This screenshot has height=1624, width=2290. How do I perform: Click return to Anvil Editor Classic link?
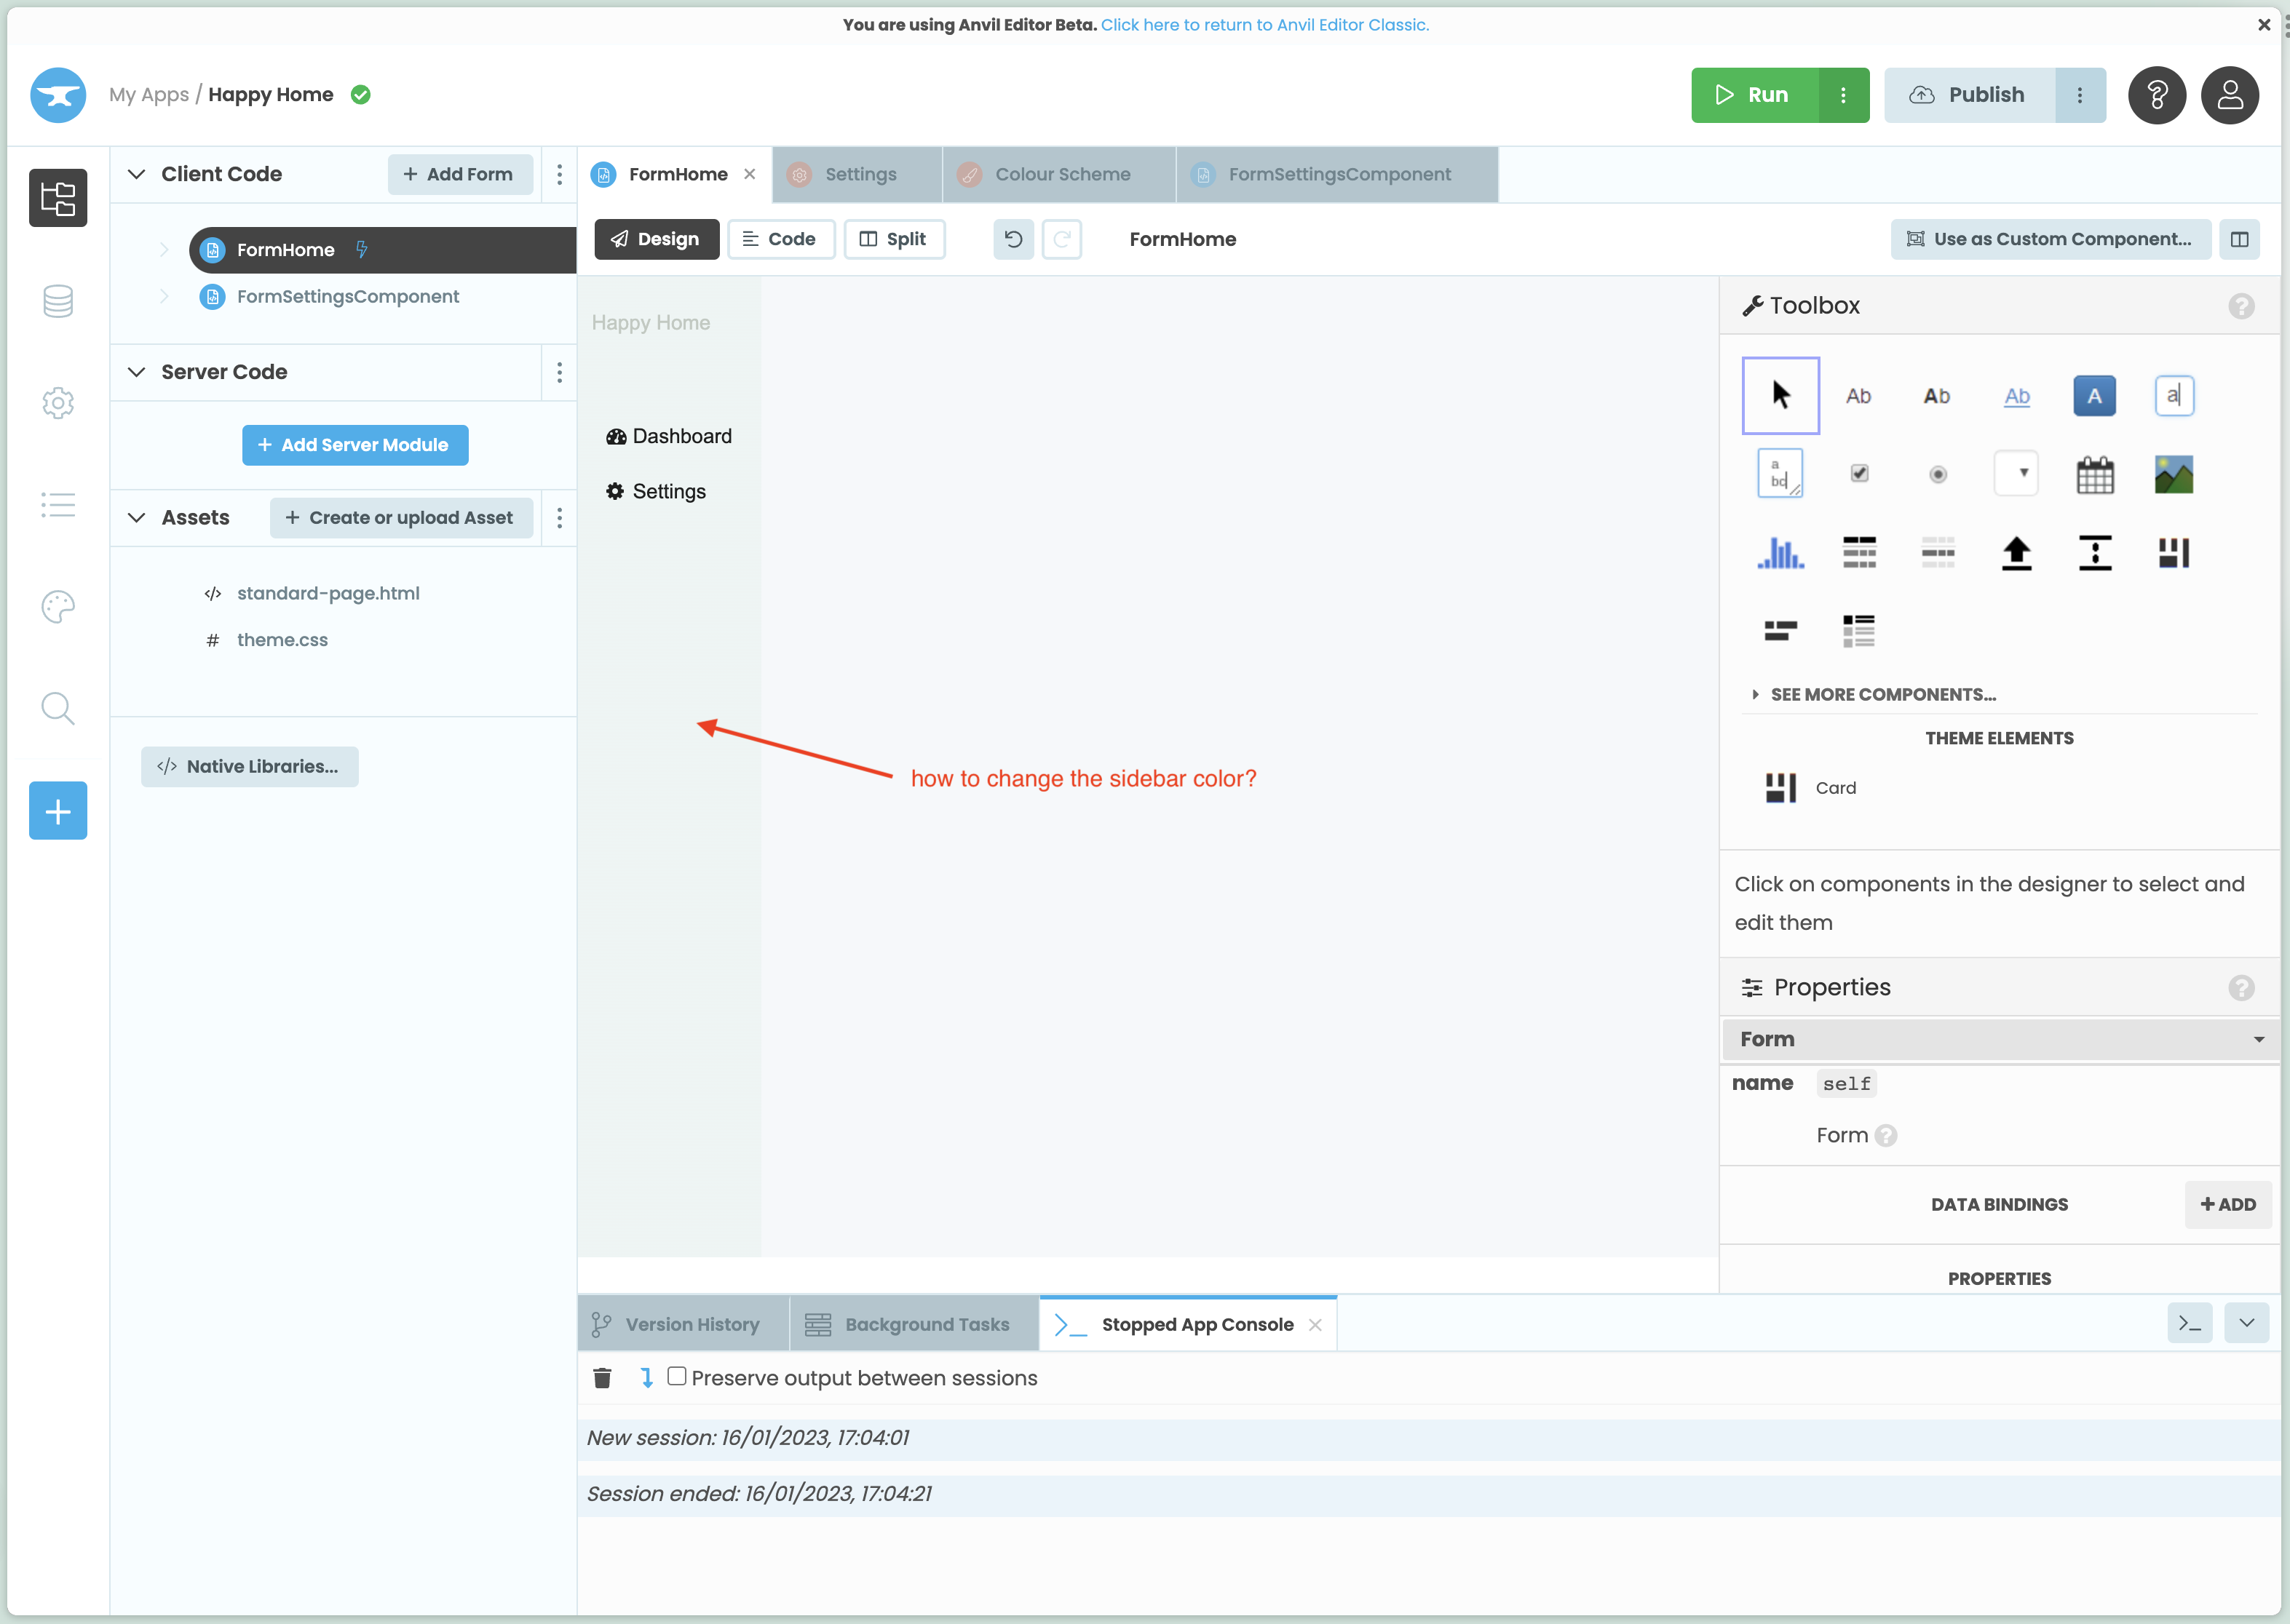pos(1264,25)
